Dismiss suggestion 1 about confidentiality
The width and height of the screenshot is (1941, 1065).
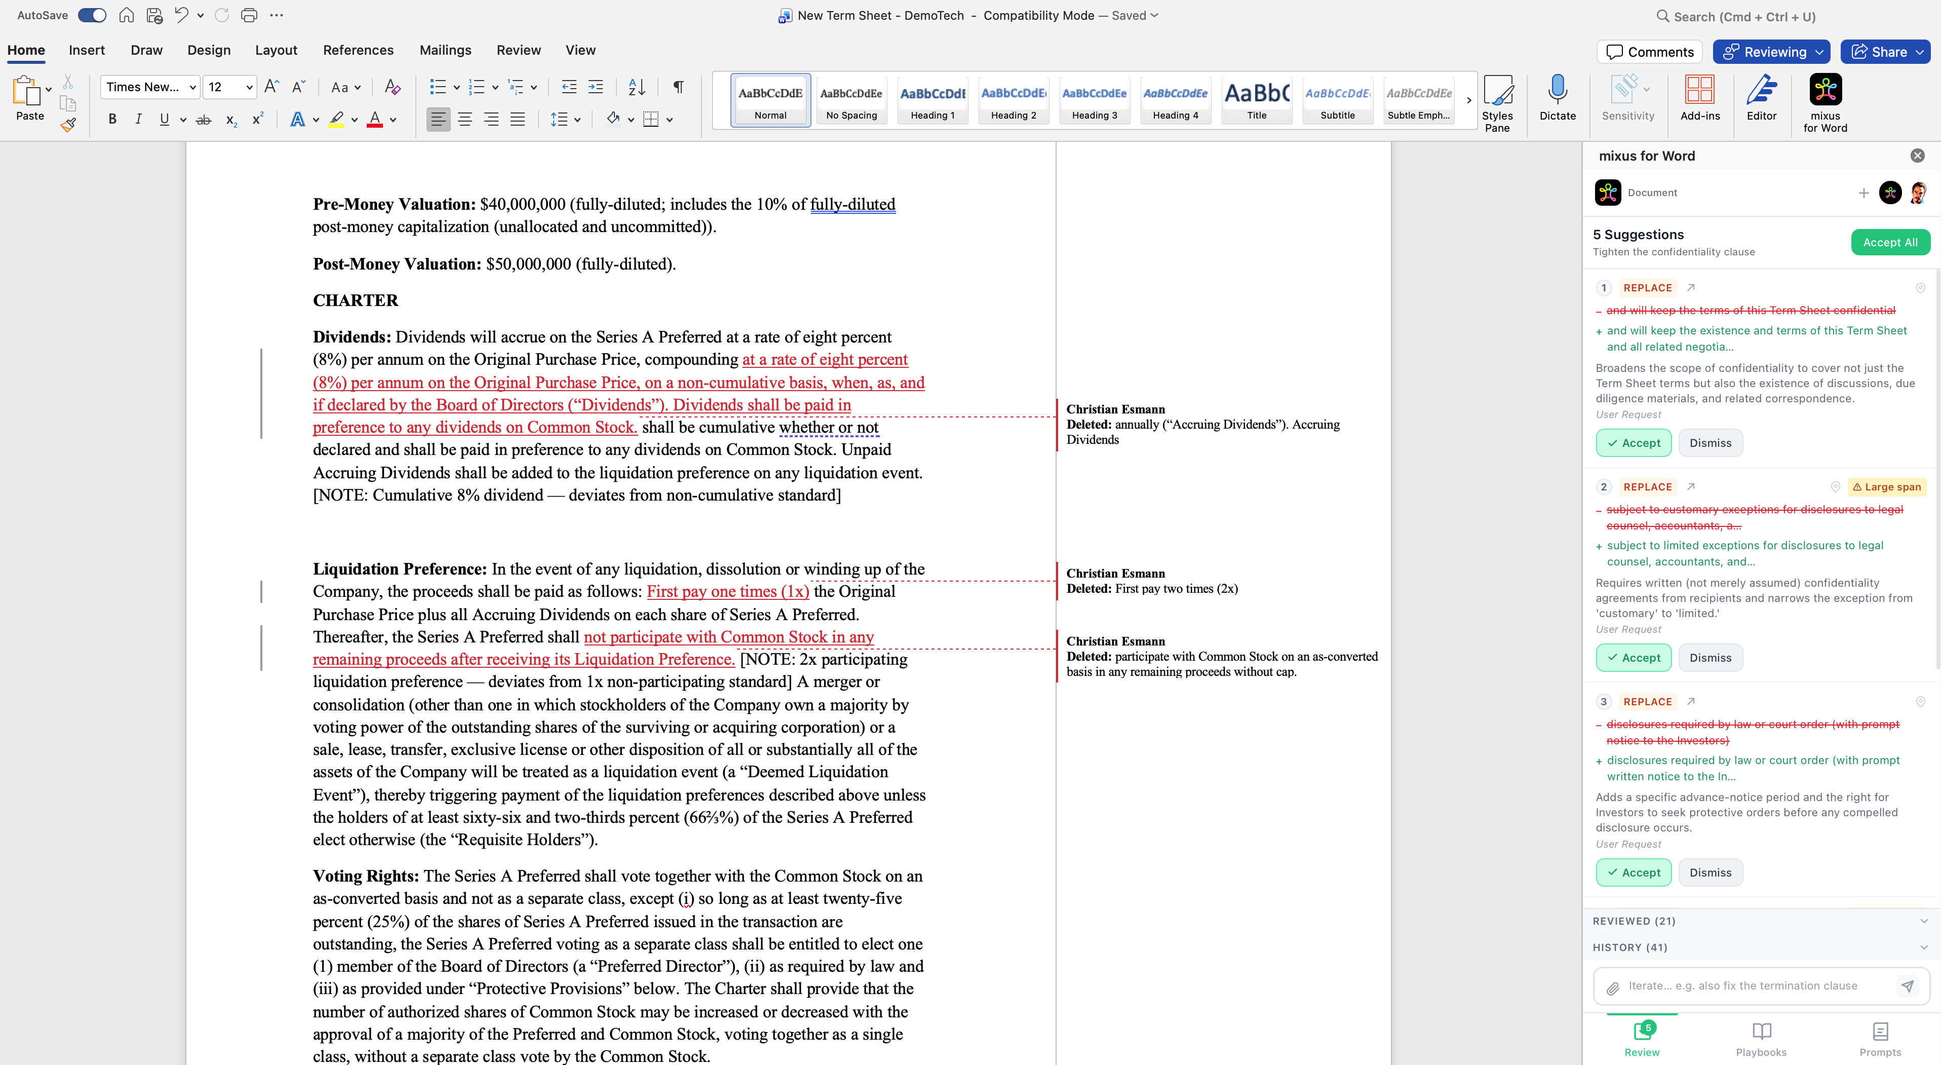coord(1710,442)
